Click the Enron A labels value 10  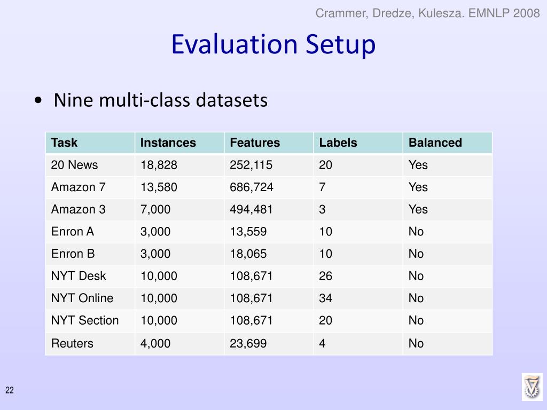point(325,232)
